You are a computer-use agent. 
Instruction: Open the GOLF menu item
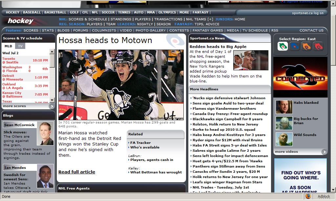[x=74, y=12]
